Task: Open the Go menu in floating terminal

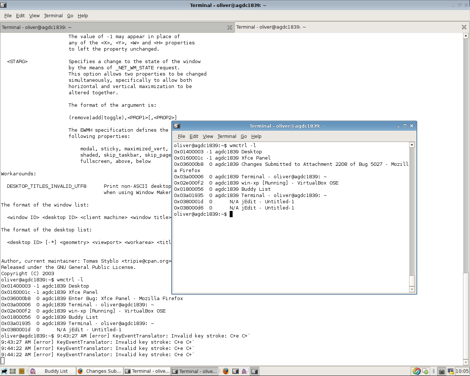Action: [244, 136]
